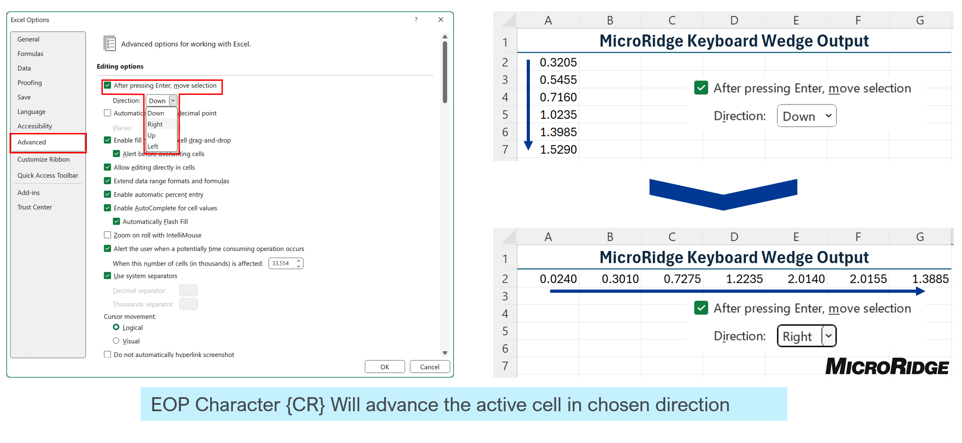The image size is (962, 443).
Task: Click cell value 1.5290 in upper sheet
Action: click(x=558, y=149)
